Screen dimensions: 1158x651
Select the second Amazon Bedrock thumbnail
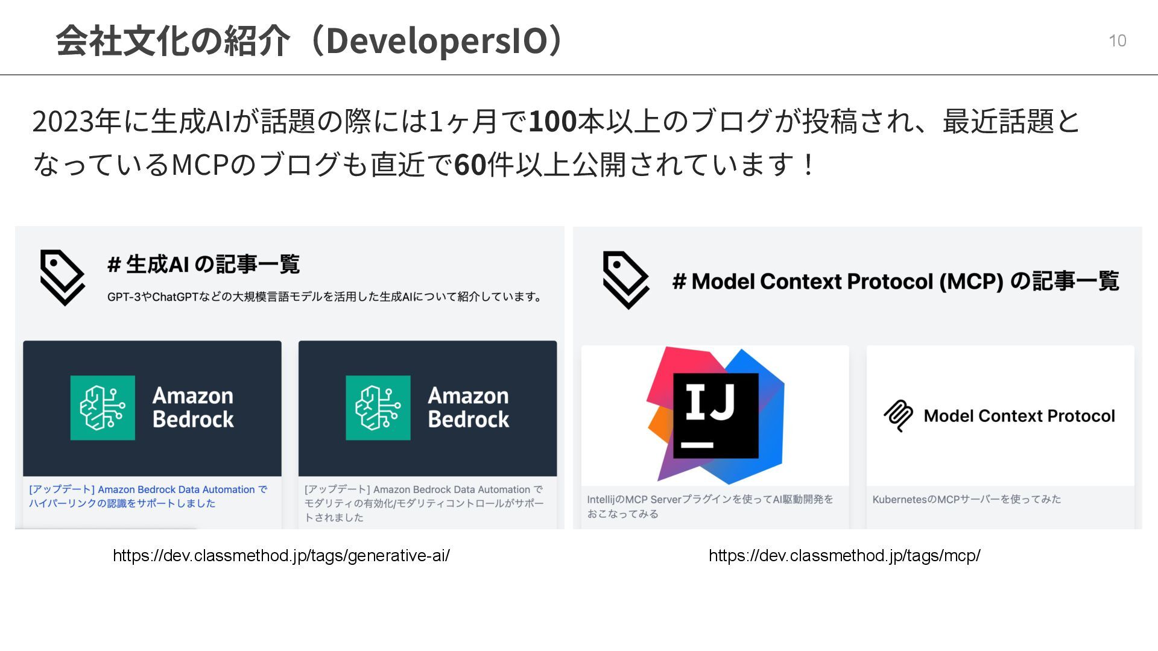coord(428,409)
